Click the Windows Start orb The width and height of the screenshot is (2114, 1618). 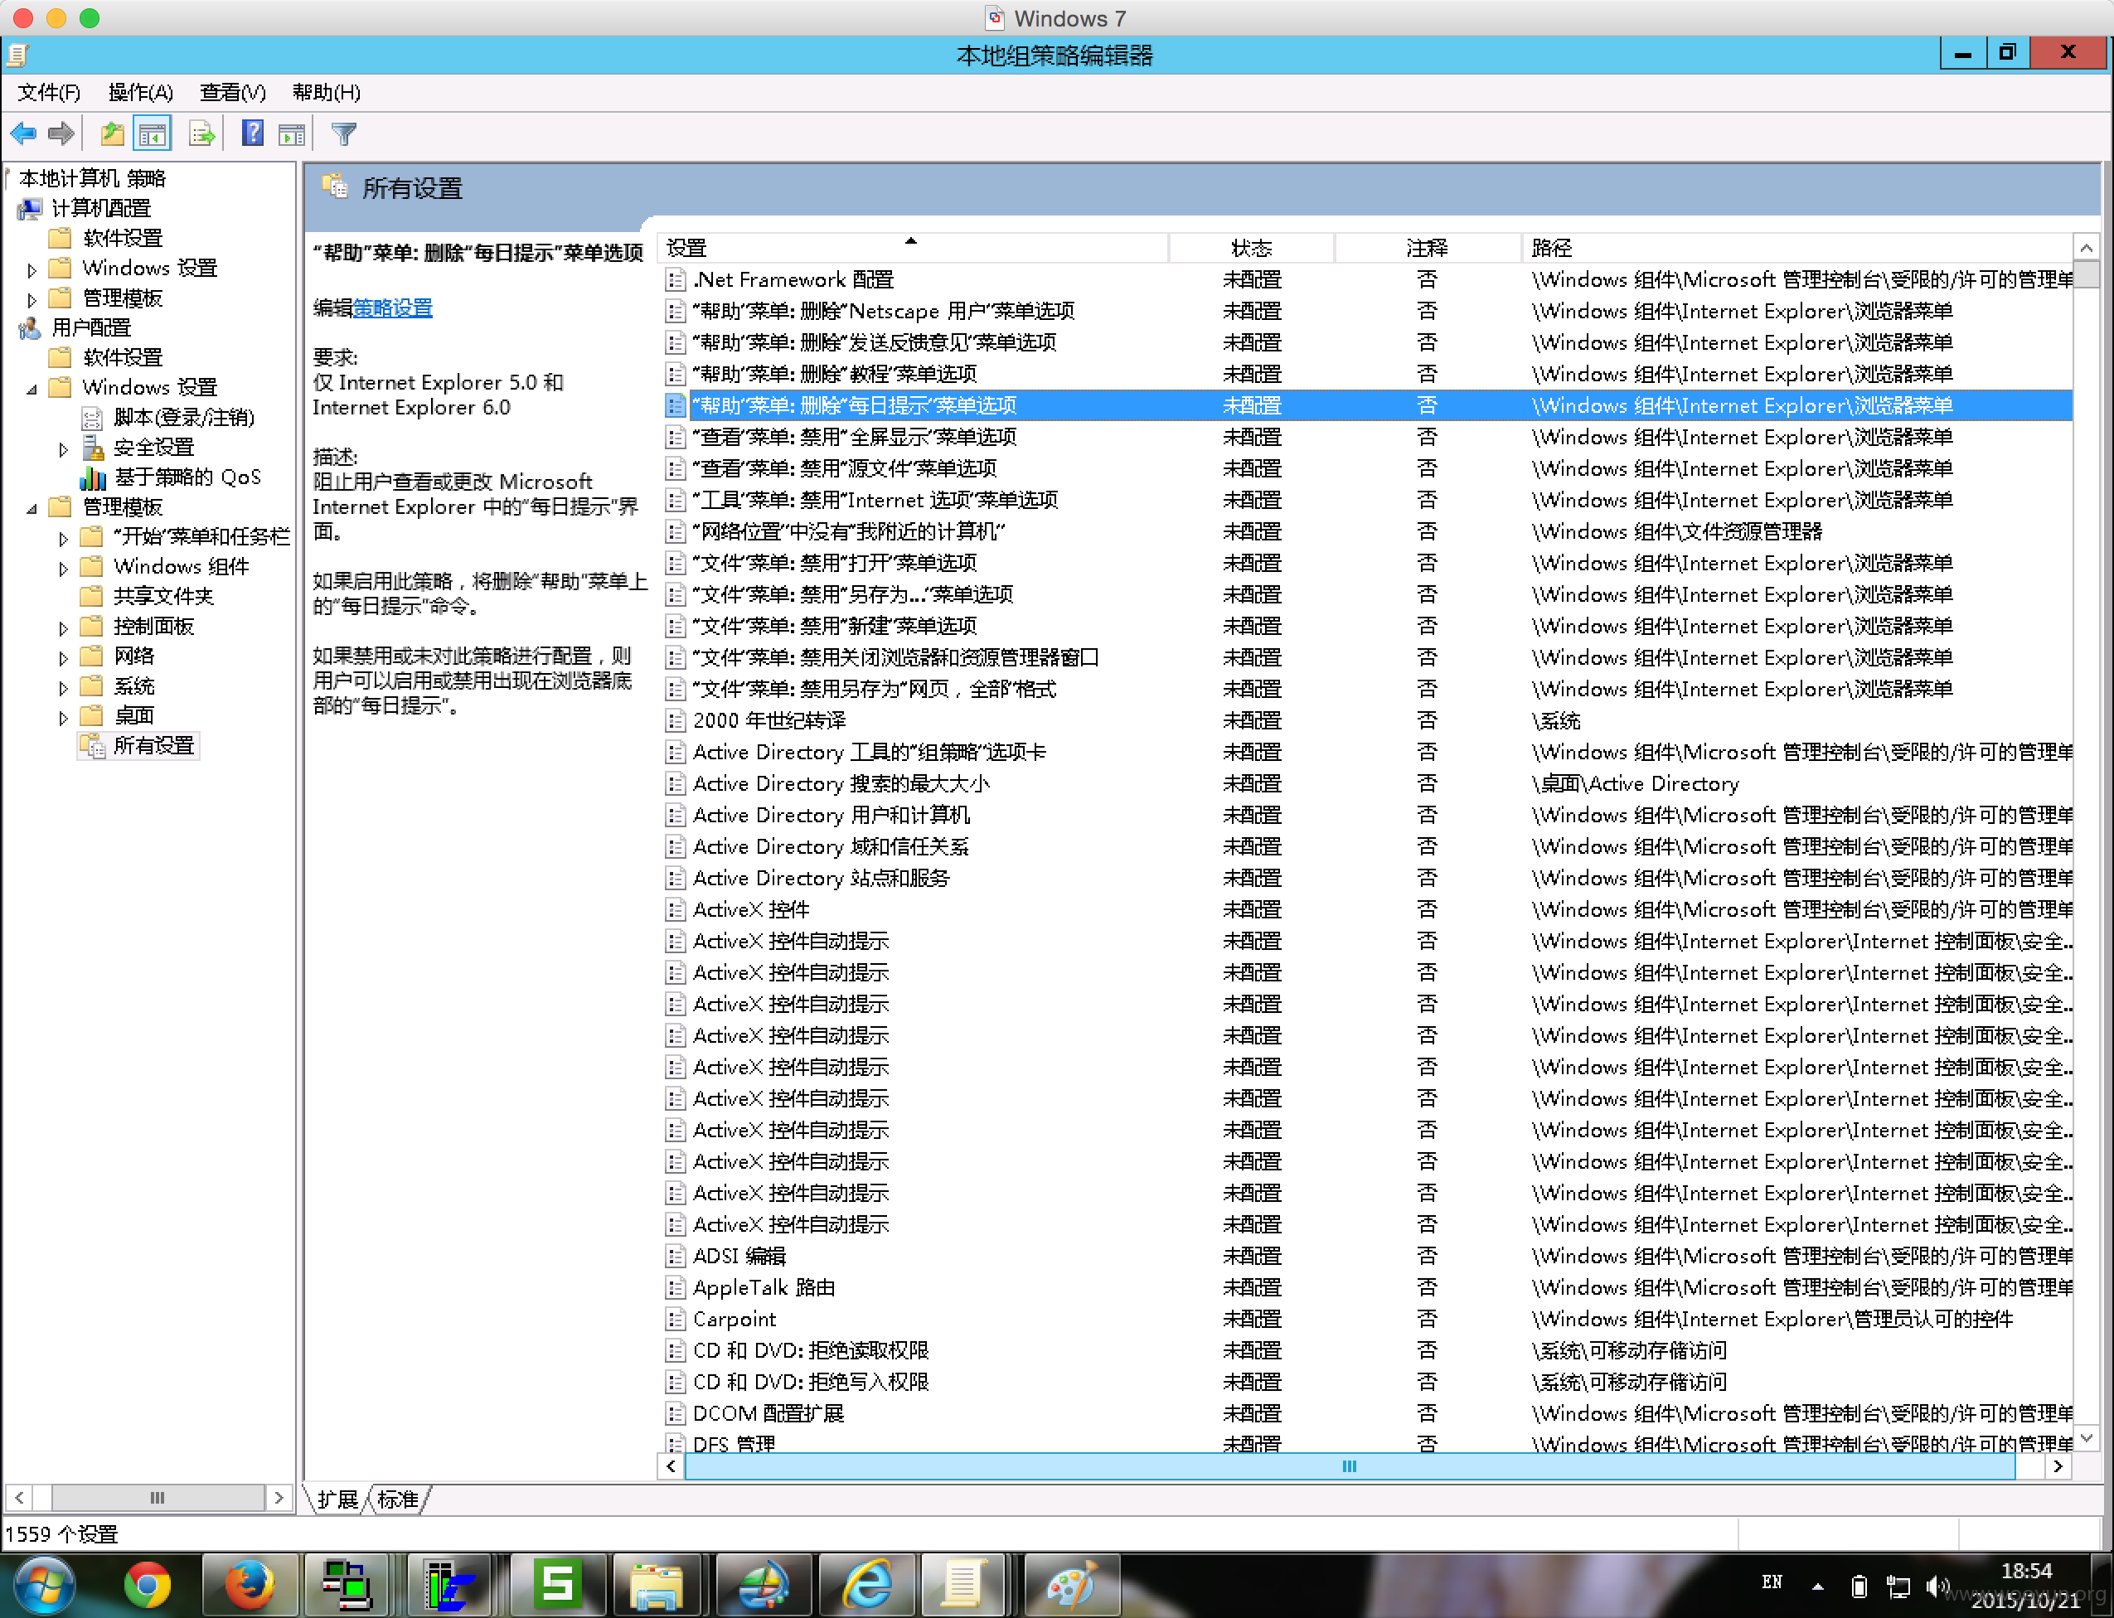43,1585
